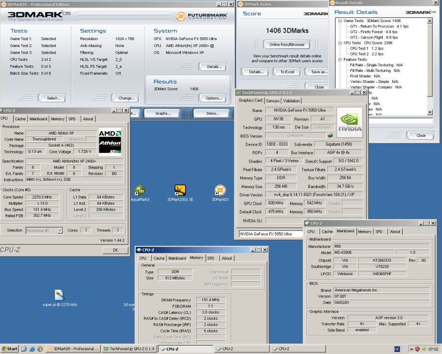442x354 pixels.
Task: Click the Core Speed value 2270.5 MHz
Action: pyautogui.click(x=42, y=197)
